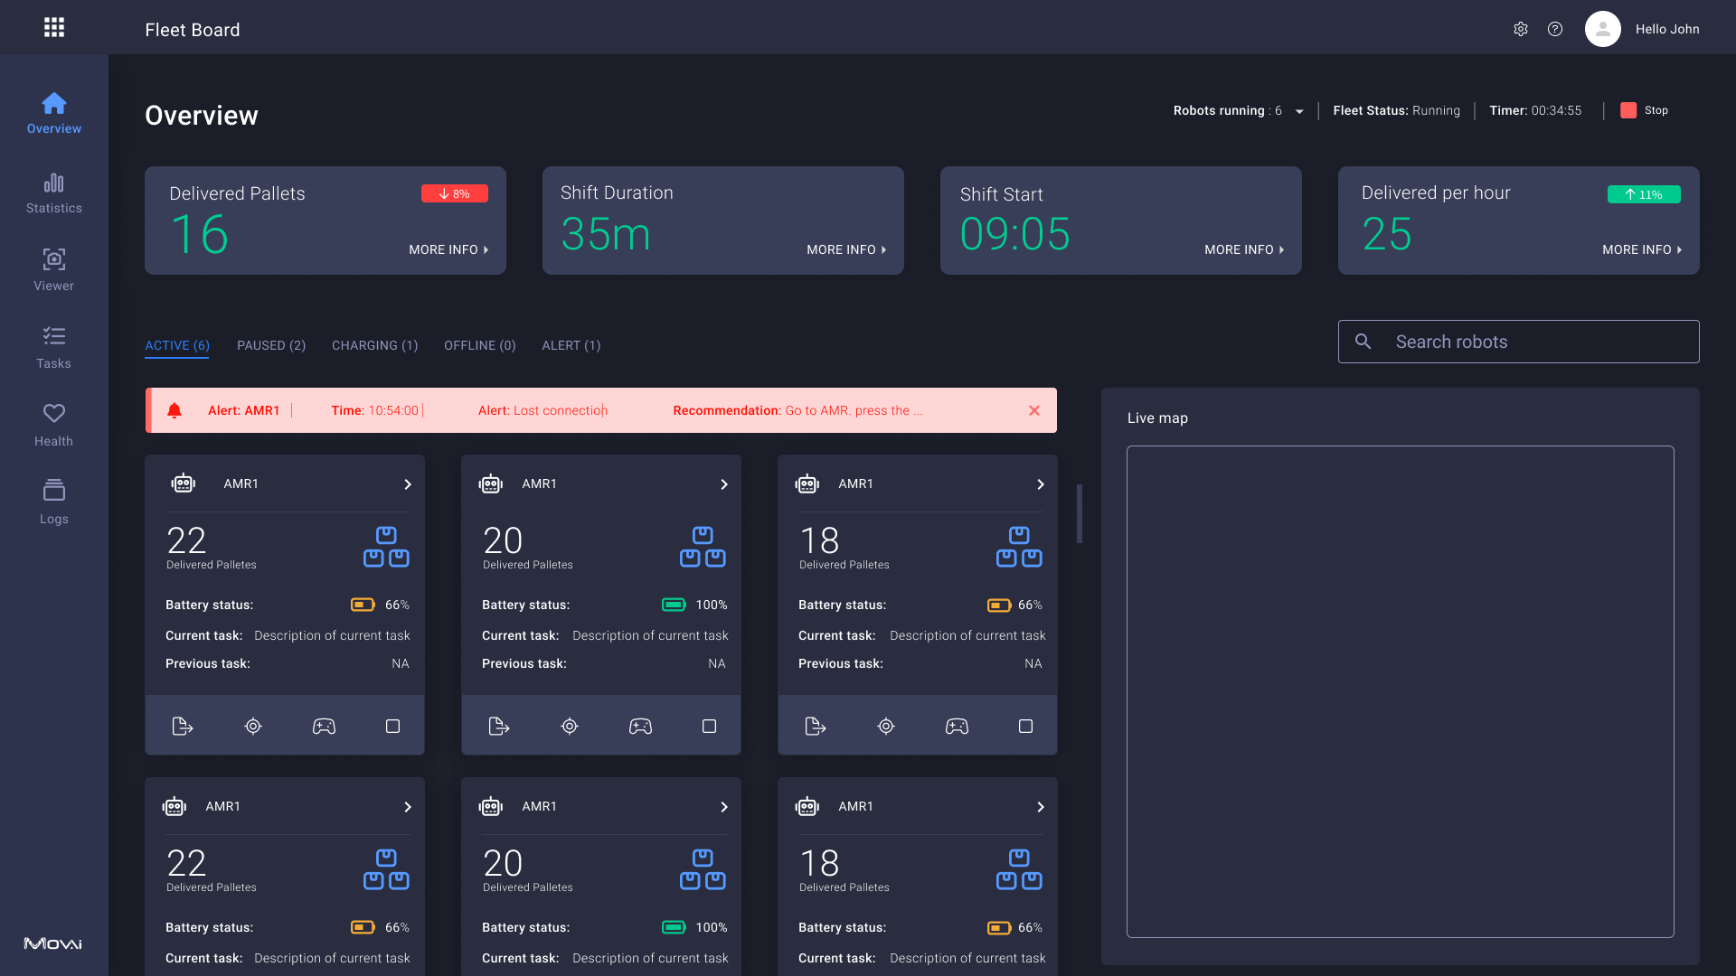Screen dimensions: 1736x976
Task: Click the green battery icon in the upper 20 pallets card
Action: [x=675, y=605]
